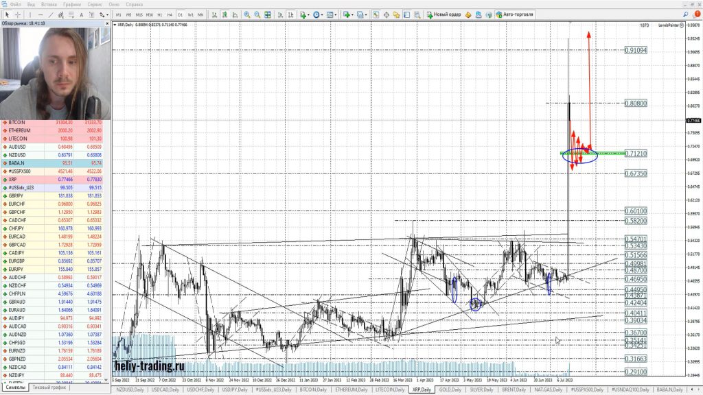Select the H4 timeframe button

click(x=170, y=14)
